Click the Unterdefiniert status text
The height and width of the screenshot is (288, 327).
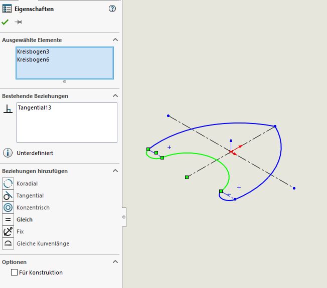[x=35, y=153]
